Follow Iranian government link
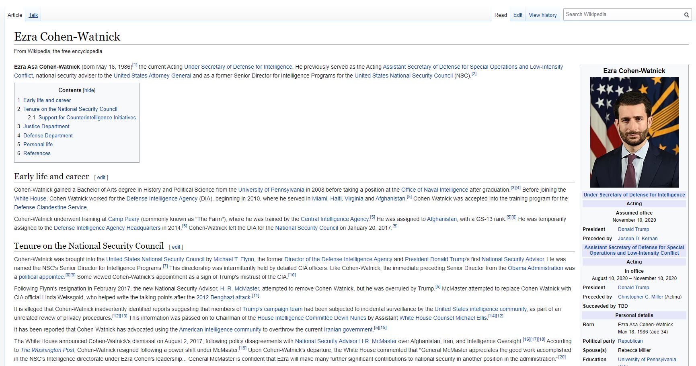Image resolution: width=696 pixels, height=366 pixels. pos(348,329)
